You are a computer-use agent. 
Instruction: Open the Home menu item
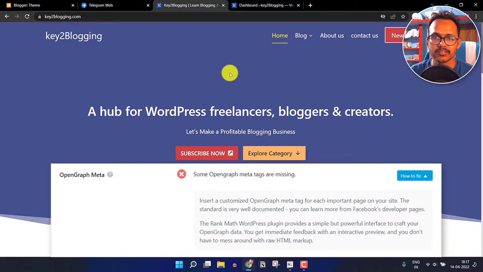pos(280,36)
